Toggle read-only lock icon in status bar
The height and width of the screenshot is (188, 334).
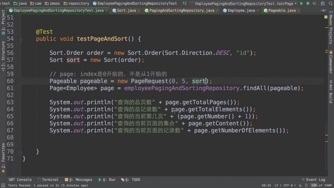[x=300, y=185]
